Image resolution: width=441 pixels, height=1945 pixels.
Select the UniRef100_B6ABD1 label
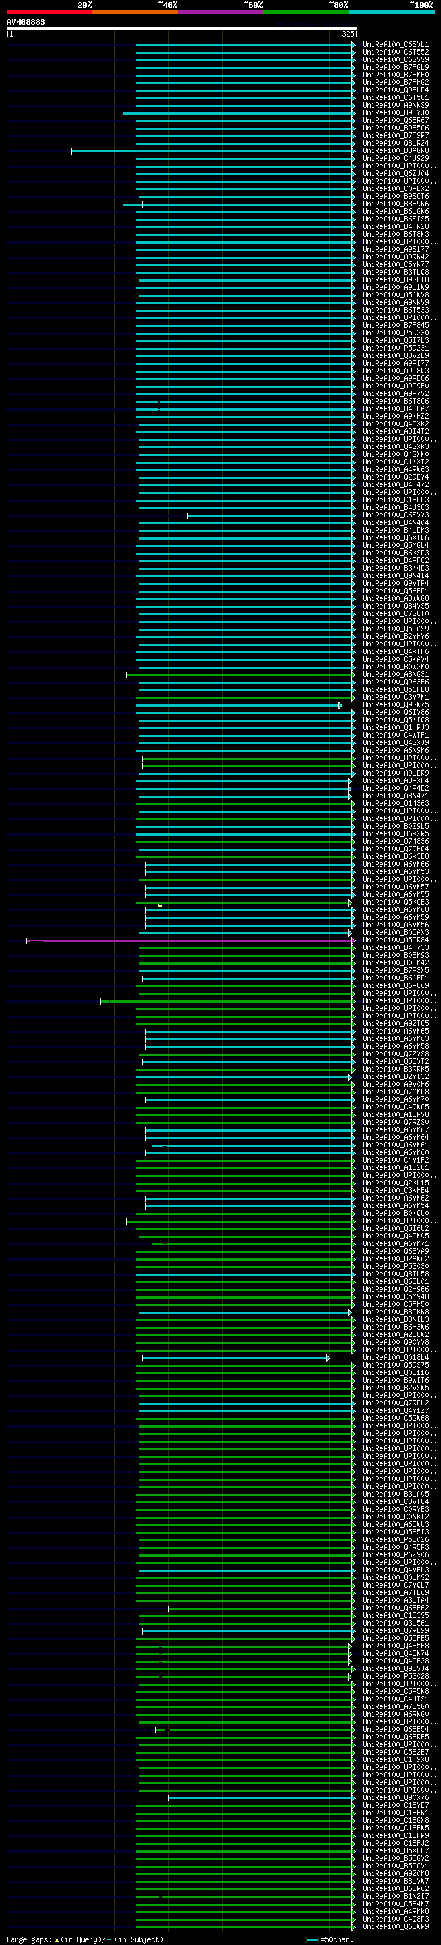[395, 978]
